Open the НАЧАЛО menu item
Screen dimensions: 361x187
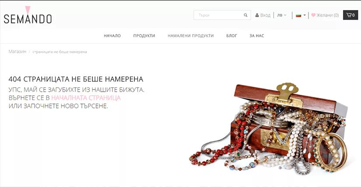112,36
